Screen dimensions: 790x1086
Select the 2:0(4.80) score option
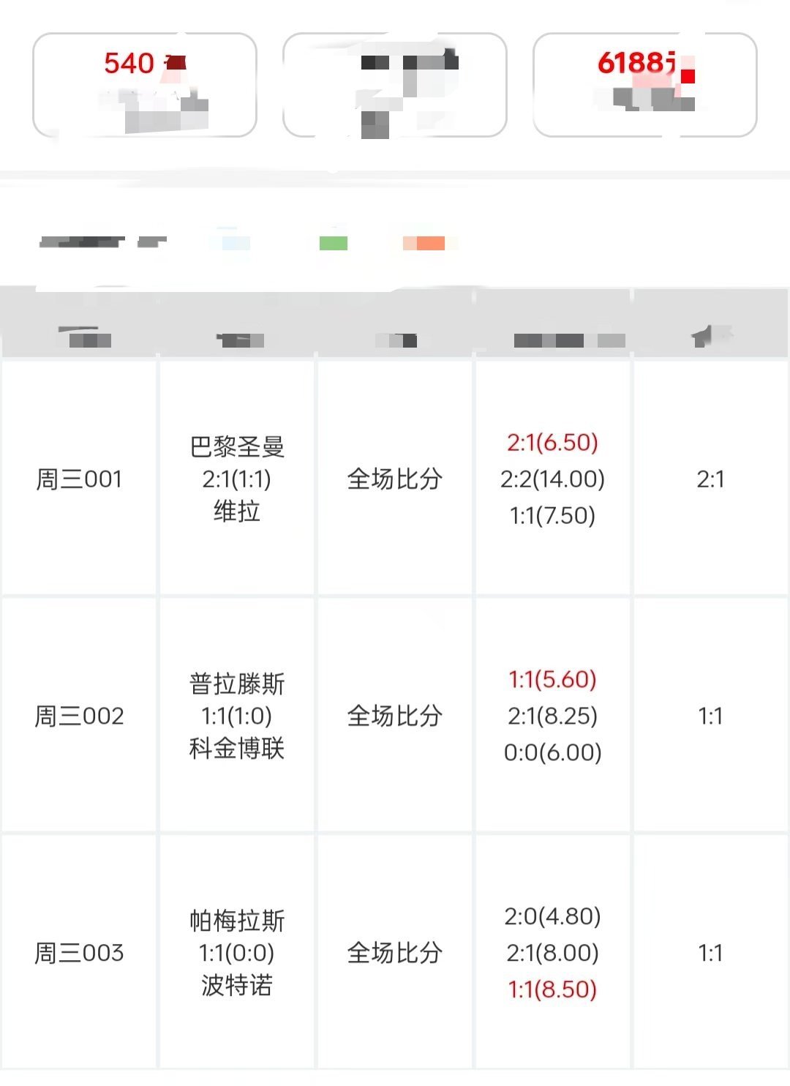tap(553, 916)
